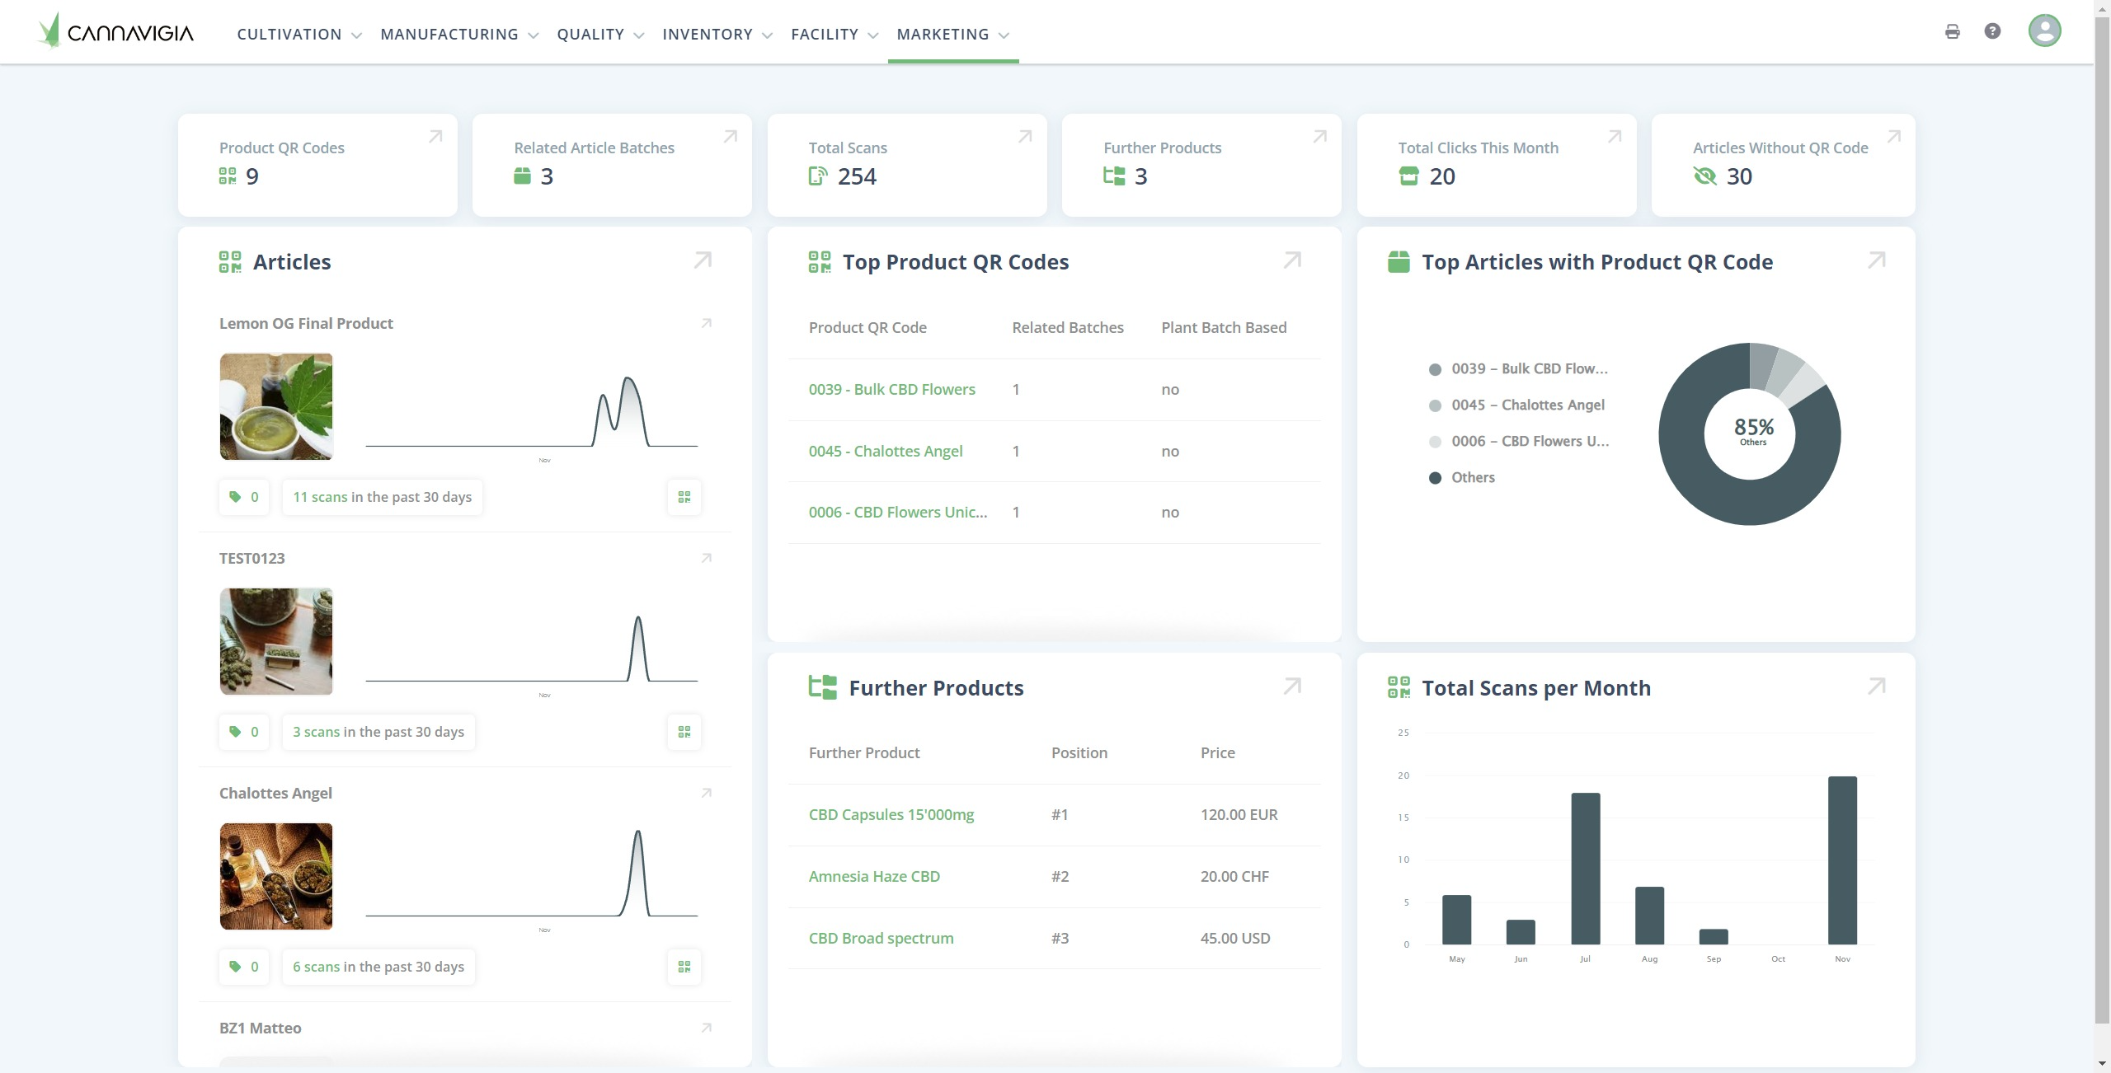The width and height of the screenshot is (2111, 1073).
Task: Open the Manufacturing menu
Action: [x=458, y=35]
